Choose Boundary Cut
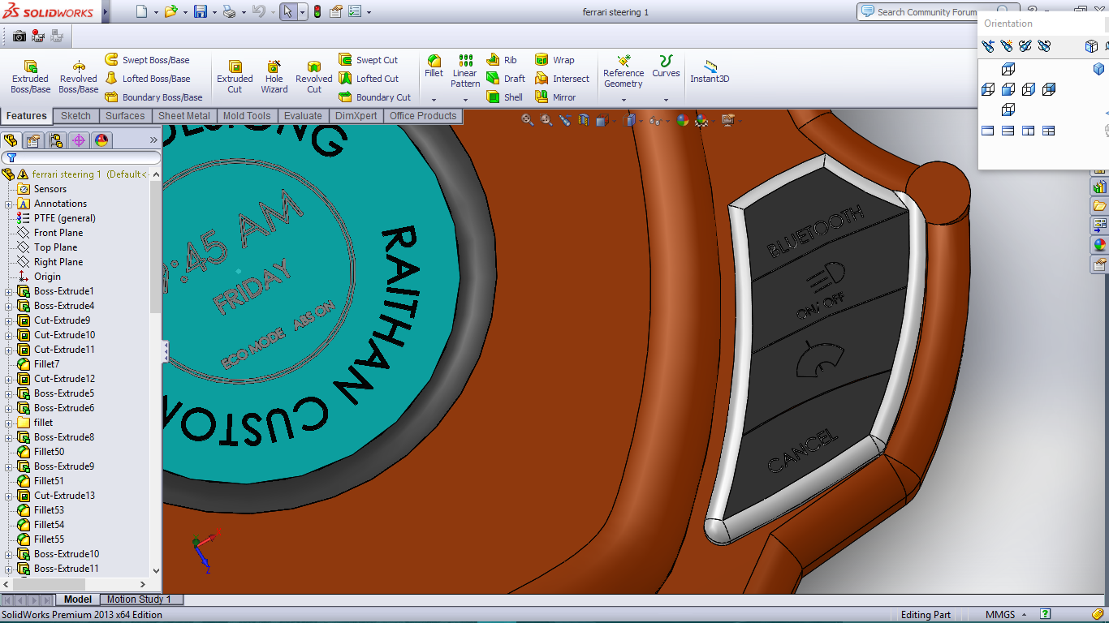This screenshot has width=1109, height=623. click(374, 97)
